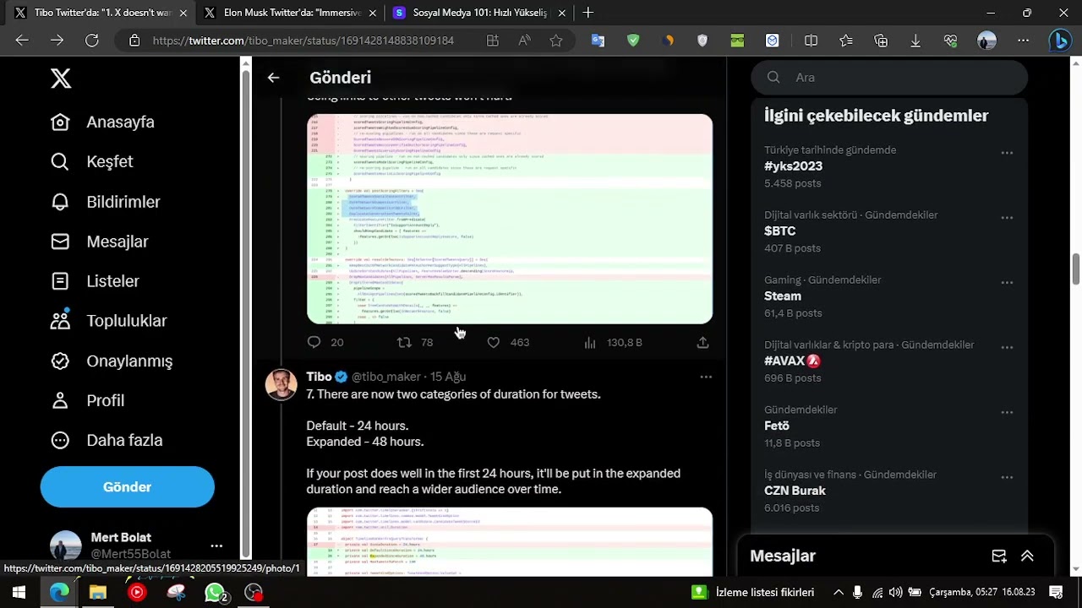Open Mesajlar from the left sidebar
Image resolution: width=1082 pixels, height=608 pixels.
99,242
